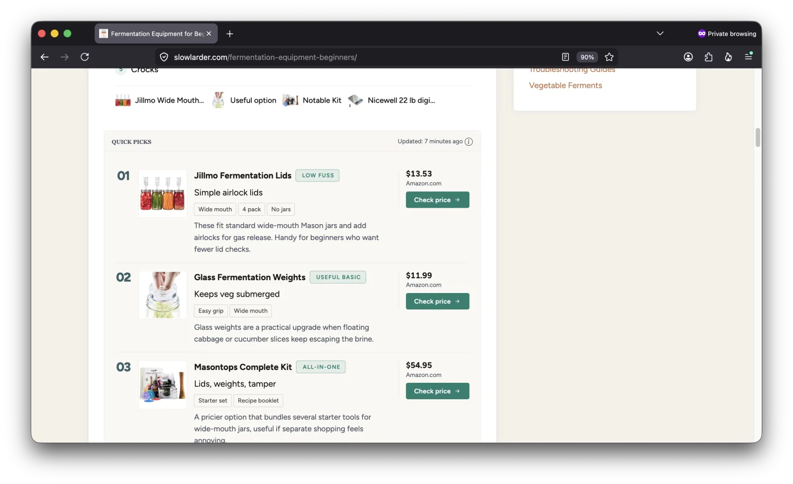Select the 4 pack tag
The width and height of the screenshot is (793, 484).
click(x=252, y=209)
